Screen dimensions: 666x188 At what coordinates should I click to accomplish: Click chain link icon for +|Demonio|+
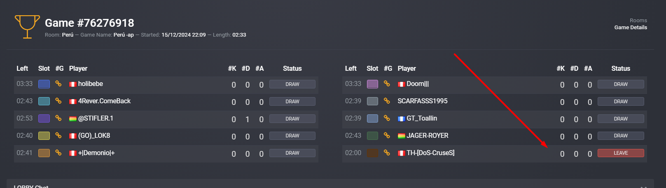tap(58, 153)
